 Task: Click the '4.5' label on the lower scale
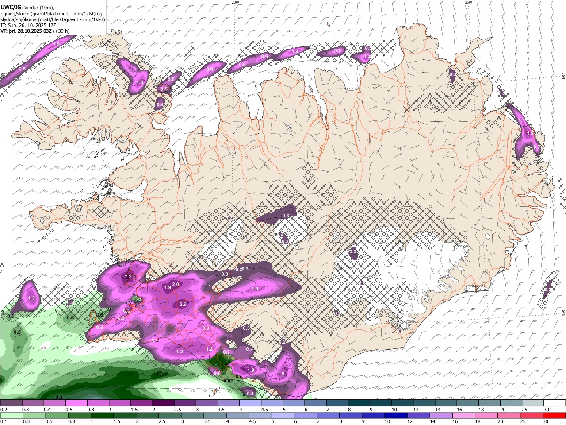(x=252, y=421)
